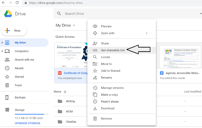Expand the My Drive tree arrow
This screenshot has height=128, width=202.
tap(2, 42)
